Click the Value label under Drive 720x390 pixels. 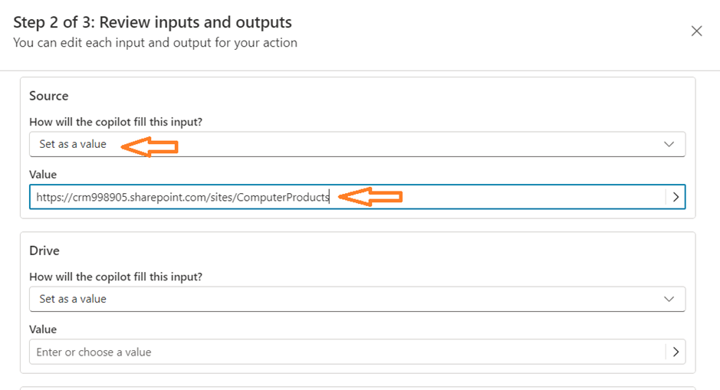click(x=43, y=329)
